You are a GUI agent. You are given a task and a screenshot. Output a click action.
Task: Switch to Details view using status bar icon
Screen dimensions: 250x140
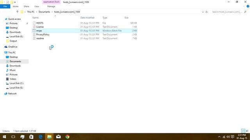(x=243, y=131)
